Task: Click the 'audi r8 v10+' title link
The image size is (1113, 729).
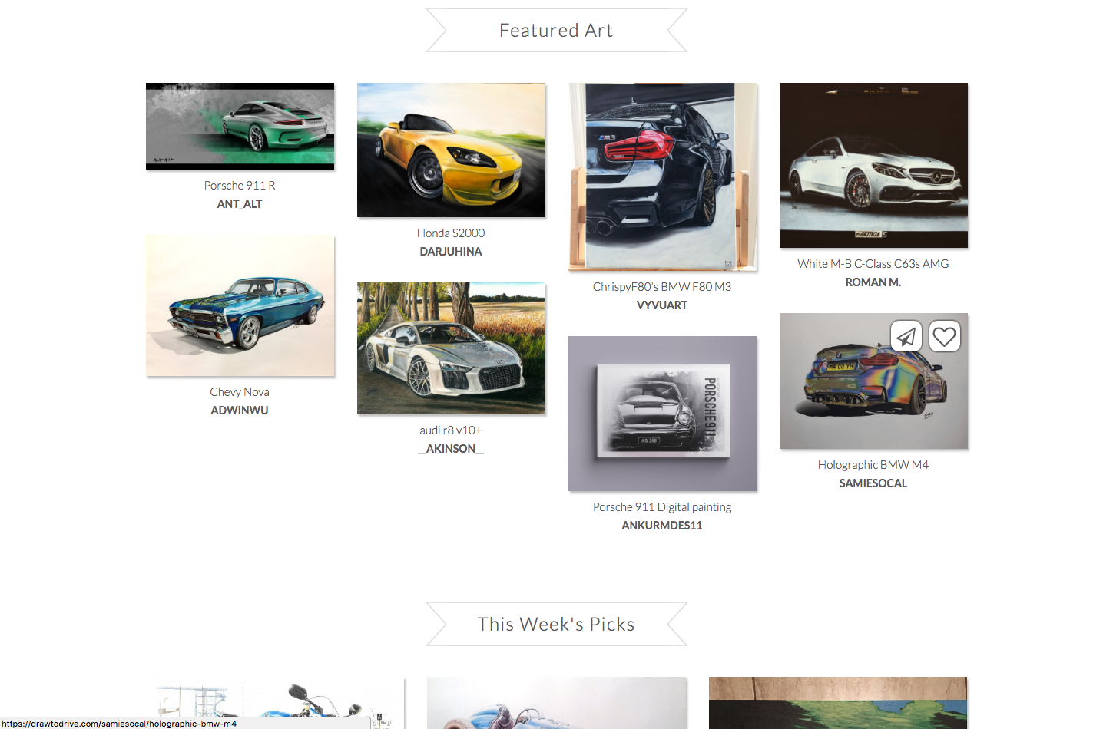Action: point(451,430)
